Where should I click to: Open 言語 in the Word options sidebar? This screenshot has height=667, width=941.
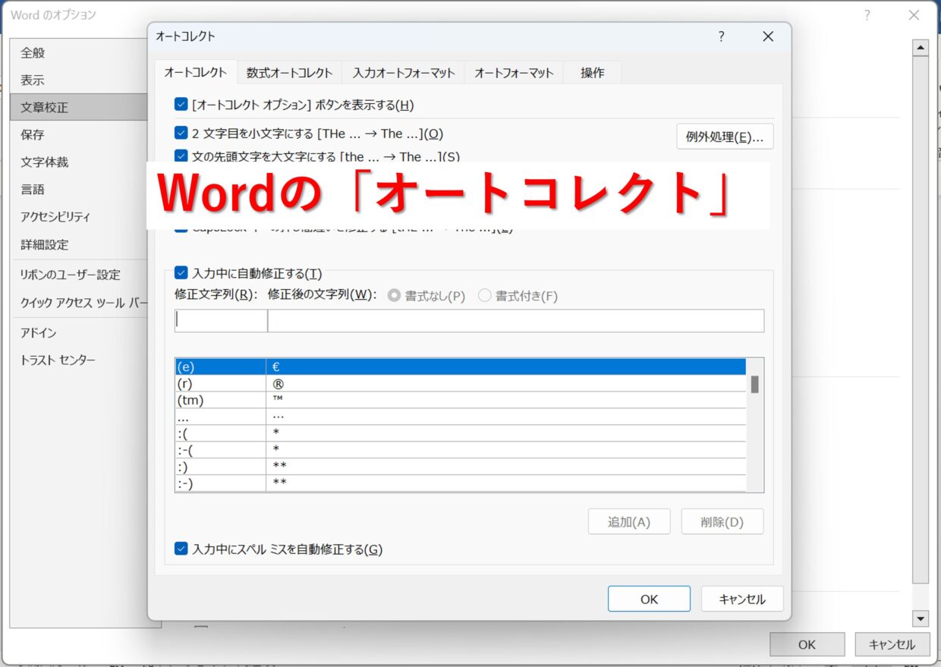point(79,190)
